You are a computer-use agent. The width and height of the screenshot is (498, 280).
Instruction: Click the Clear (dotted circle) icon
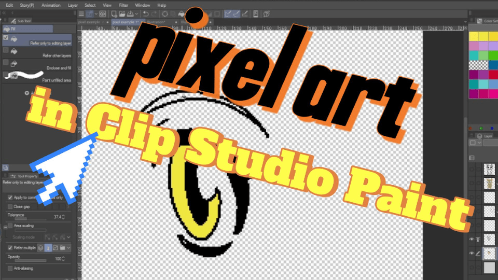[165, 14]
